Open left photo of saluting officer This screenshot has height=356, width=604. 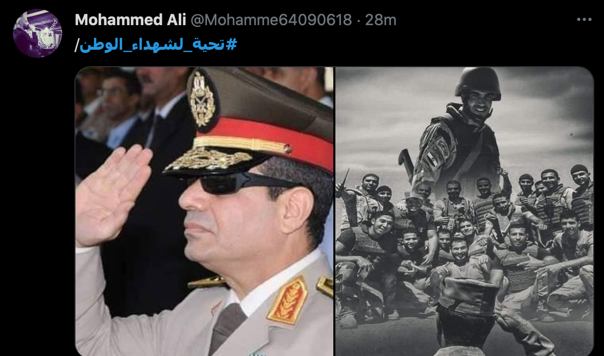pos(204,211)
